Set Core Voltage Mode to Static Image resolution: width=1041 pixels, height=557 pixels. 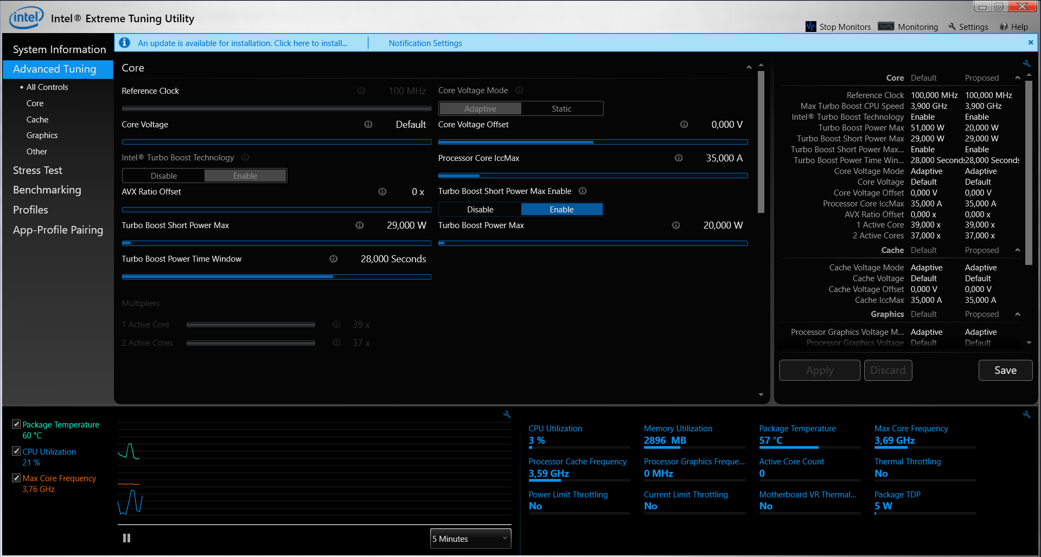point(561,108)
